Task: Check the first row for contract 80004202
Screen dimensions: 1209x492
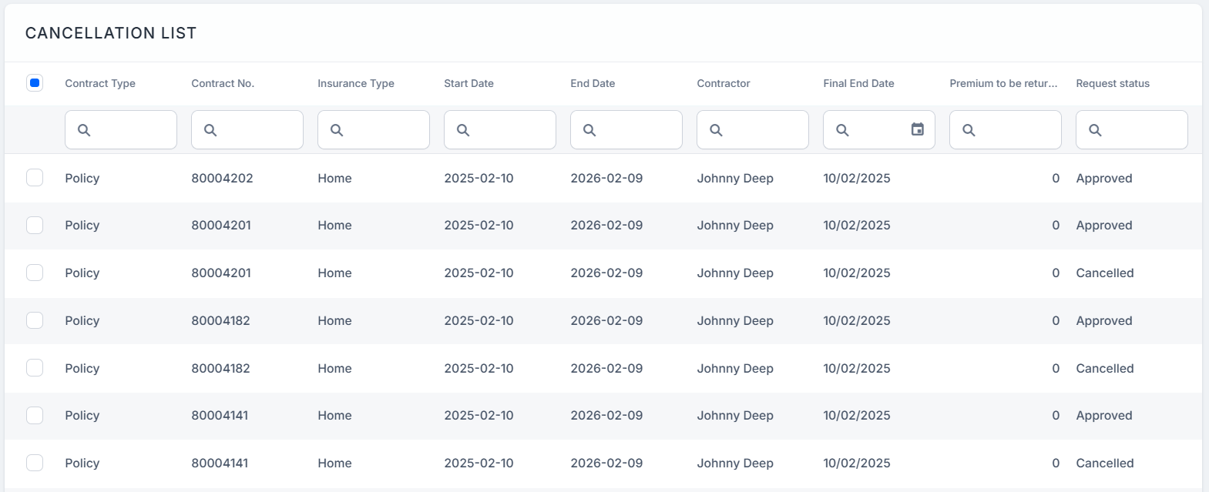Action: [35, 178]
